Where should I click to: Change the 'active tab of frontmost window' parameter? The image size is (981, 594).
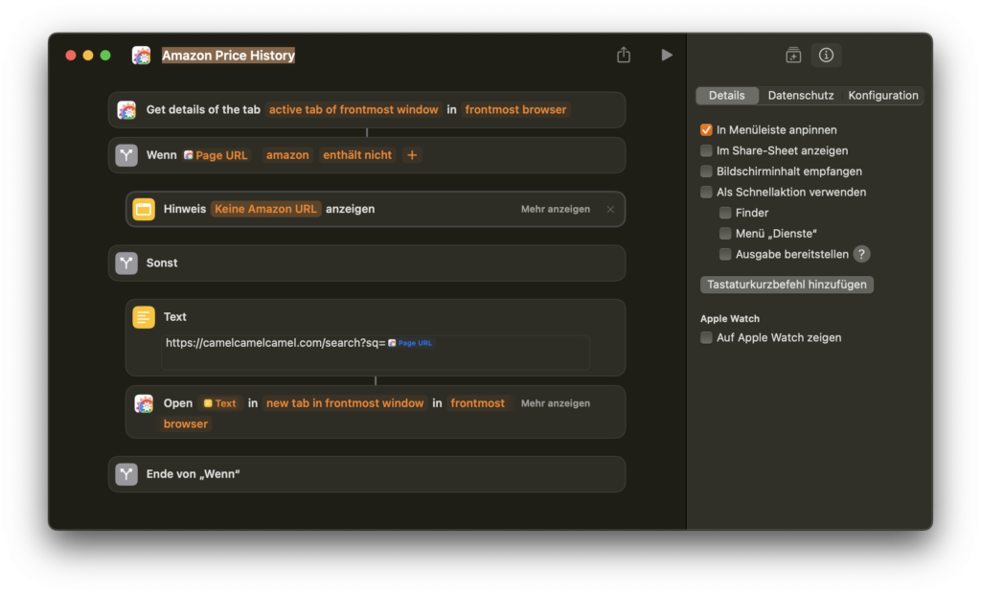(x=354, y=110)
